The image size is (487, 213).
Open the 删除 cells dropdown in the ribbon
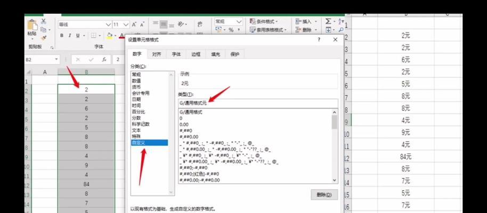(306, 30)
